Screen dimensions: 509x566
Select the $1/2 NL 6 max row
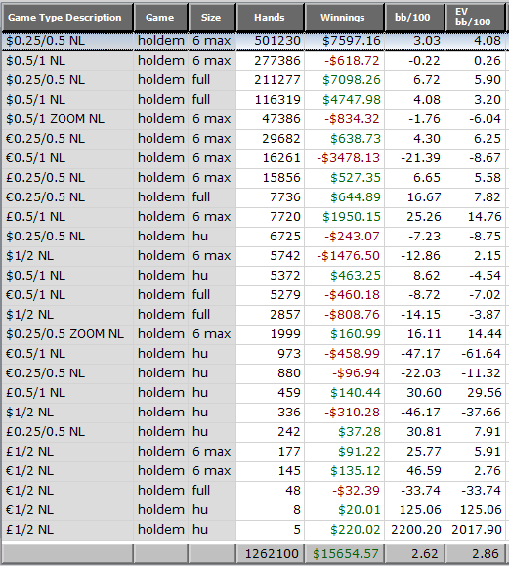(254, 256)
